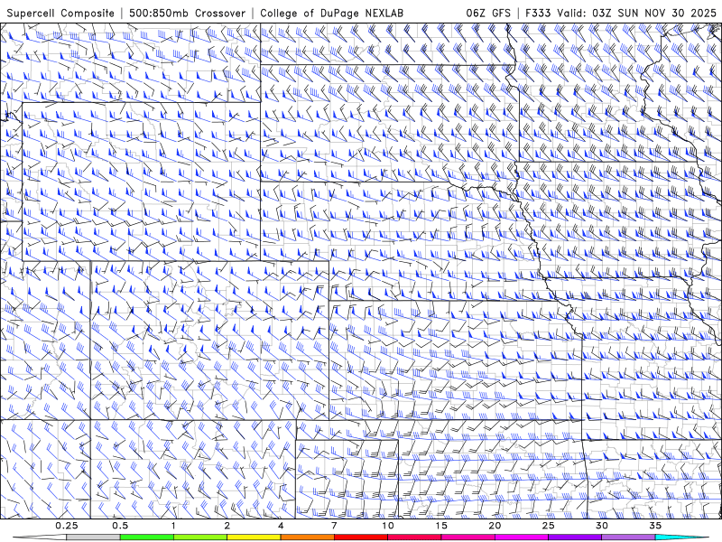Viewport: 722px width, 542px height.
Task: Click the legend value label '30'
Action: [x=602, y=526]
